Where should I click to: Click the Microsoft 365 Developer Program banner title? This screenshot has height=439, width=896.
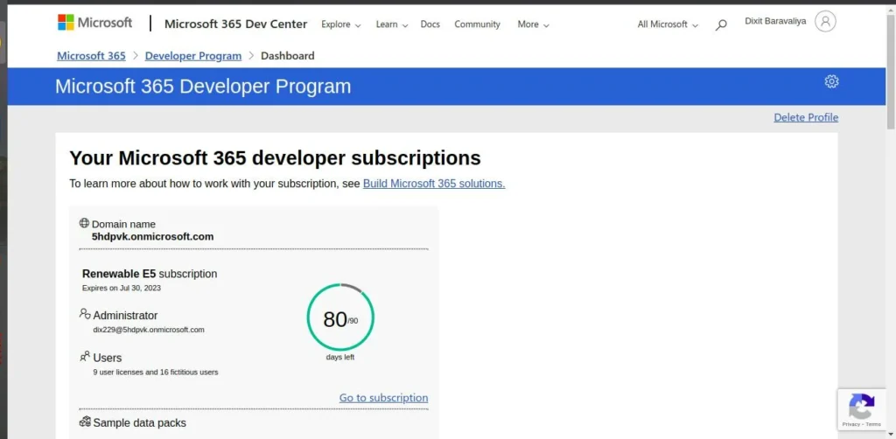pos(203,87)
